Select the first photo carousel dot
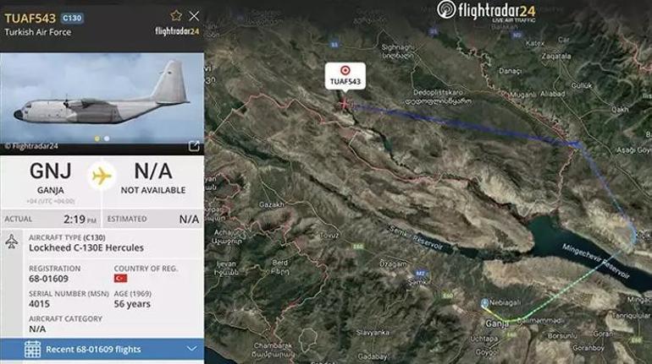This screenshot has height=364, width=652. tap(97, 139)
